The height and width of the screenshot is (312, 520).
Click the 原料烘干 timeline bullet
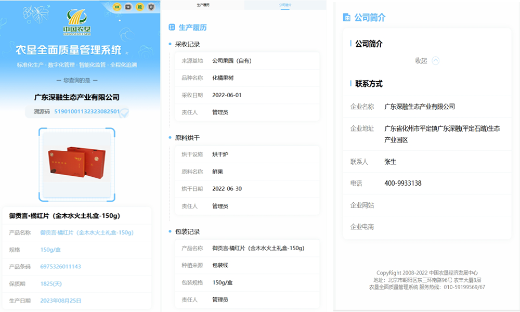click(170, 138)
